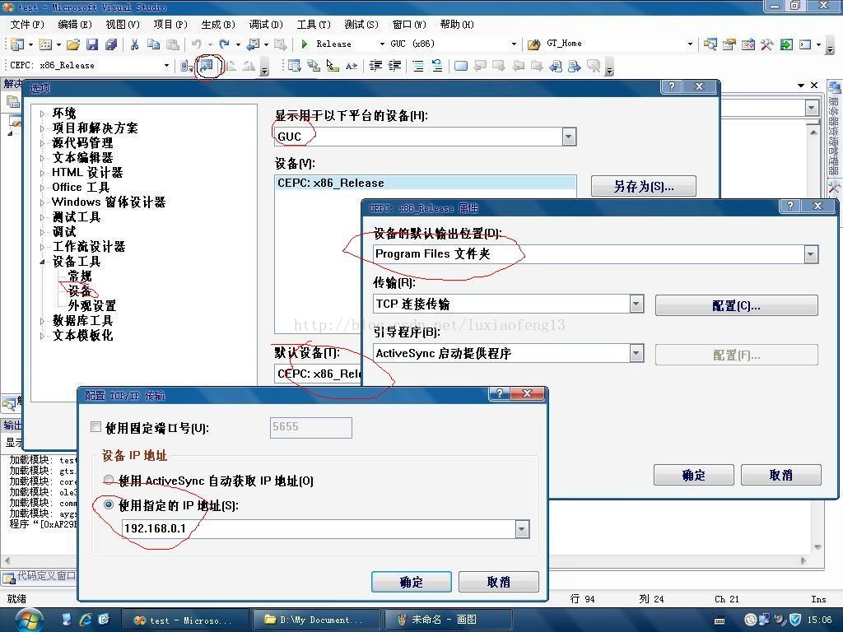Select CEPC: x86_Release in the 设备 list
Screen dimensions: 843x632
426,183
